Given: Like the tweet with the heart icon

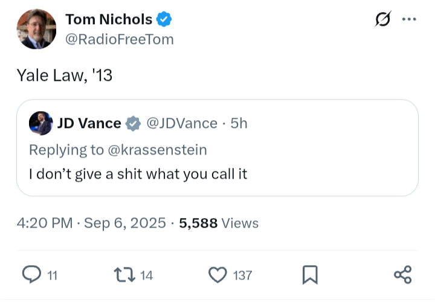Looking at the screenshot, I should (x=217, y=275).
